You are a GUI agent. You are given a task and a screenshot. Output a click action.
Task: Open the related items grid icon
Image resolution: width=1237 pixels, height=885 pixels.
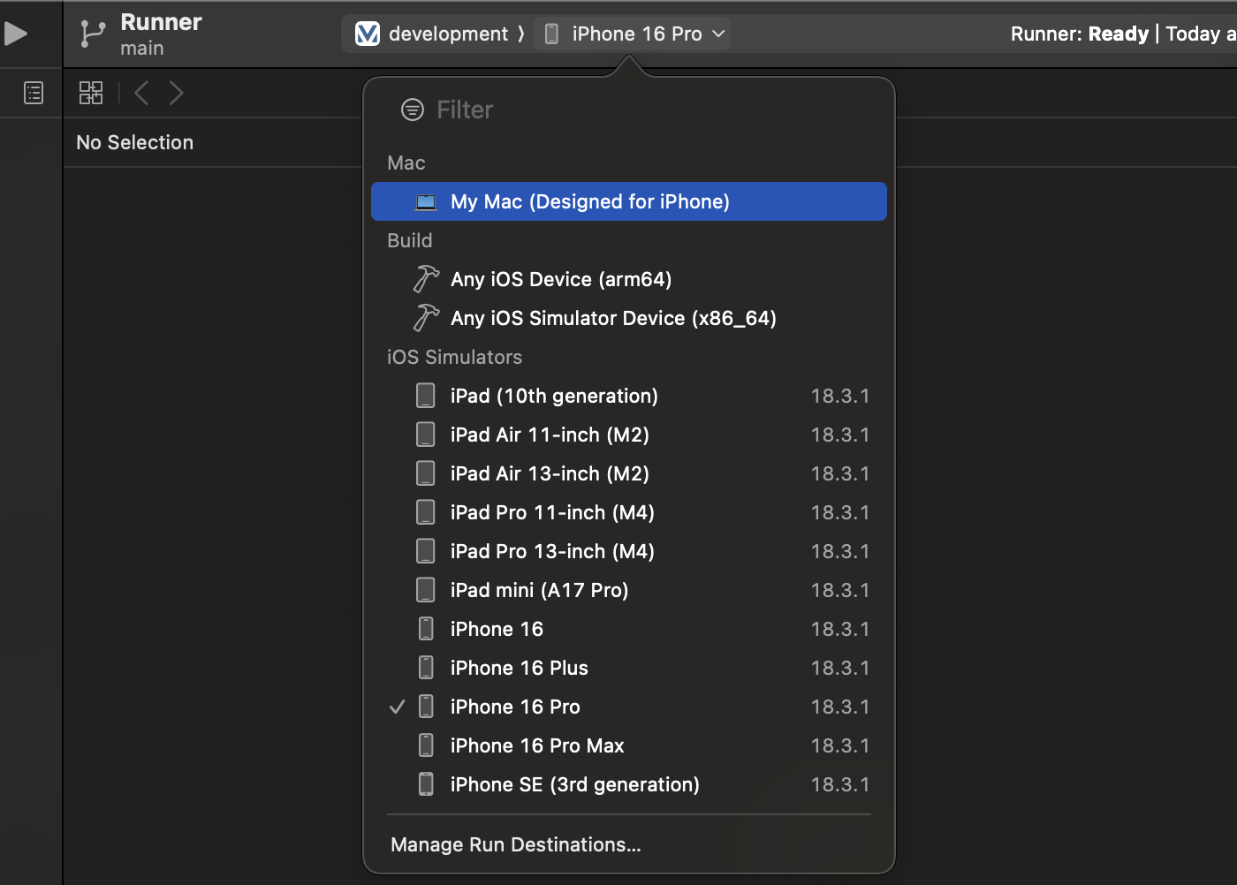coord(91,93)
